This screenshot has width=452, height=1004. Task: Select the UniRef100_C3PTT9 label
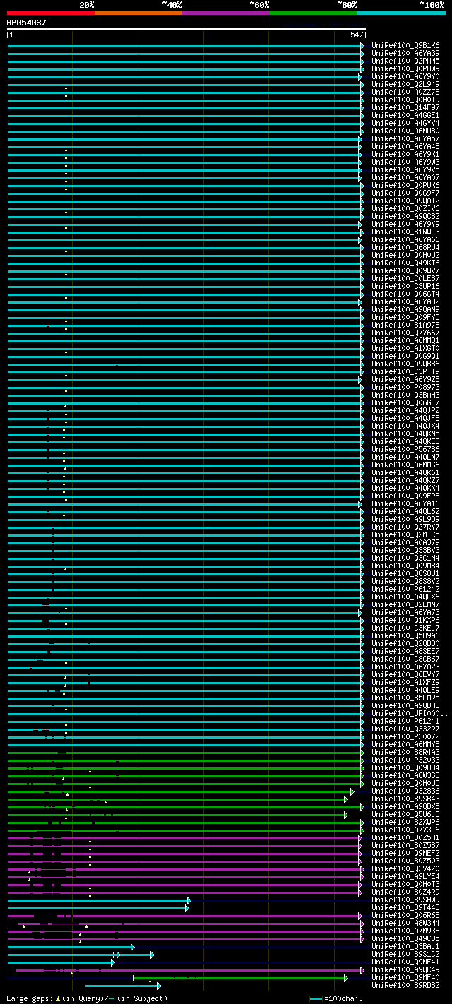tap(405, 371)
